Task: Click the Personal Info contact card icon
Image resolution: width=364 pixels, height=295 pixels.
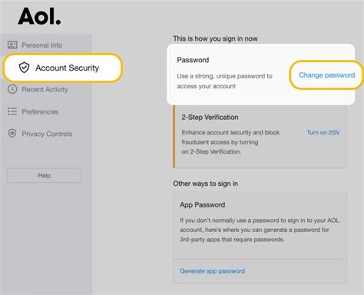Action: point(12,45)
